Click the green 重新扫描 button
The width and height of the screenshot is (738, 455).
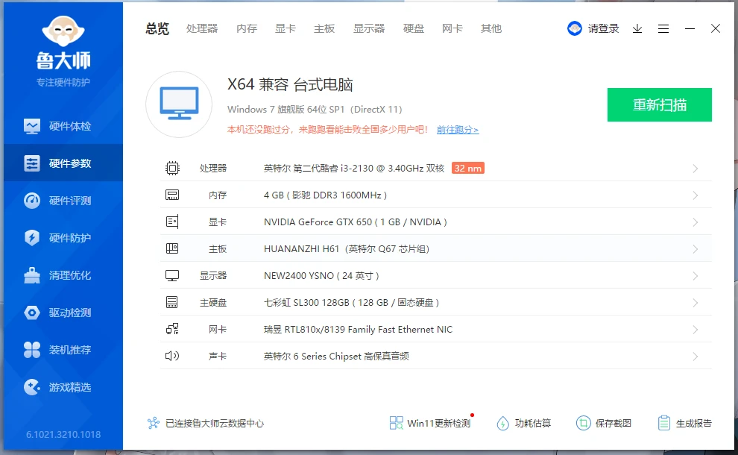coord(660,104)
